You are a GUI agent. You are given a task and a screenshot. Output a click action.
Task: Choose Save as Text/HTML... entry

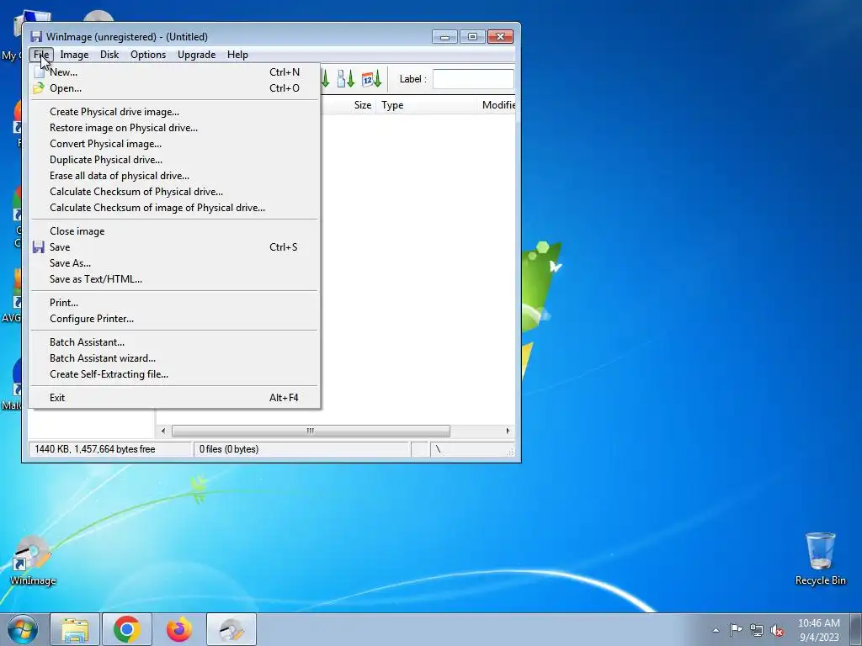coord(174,278)
